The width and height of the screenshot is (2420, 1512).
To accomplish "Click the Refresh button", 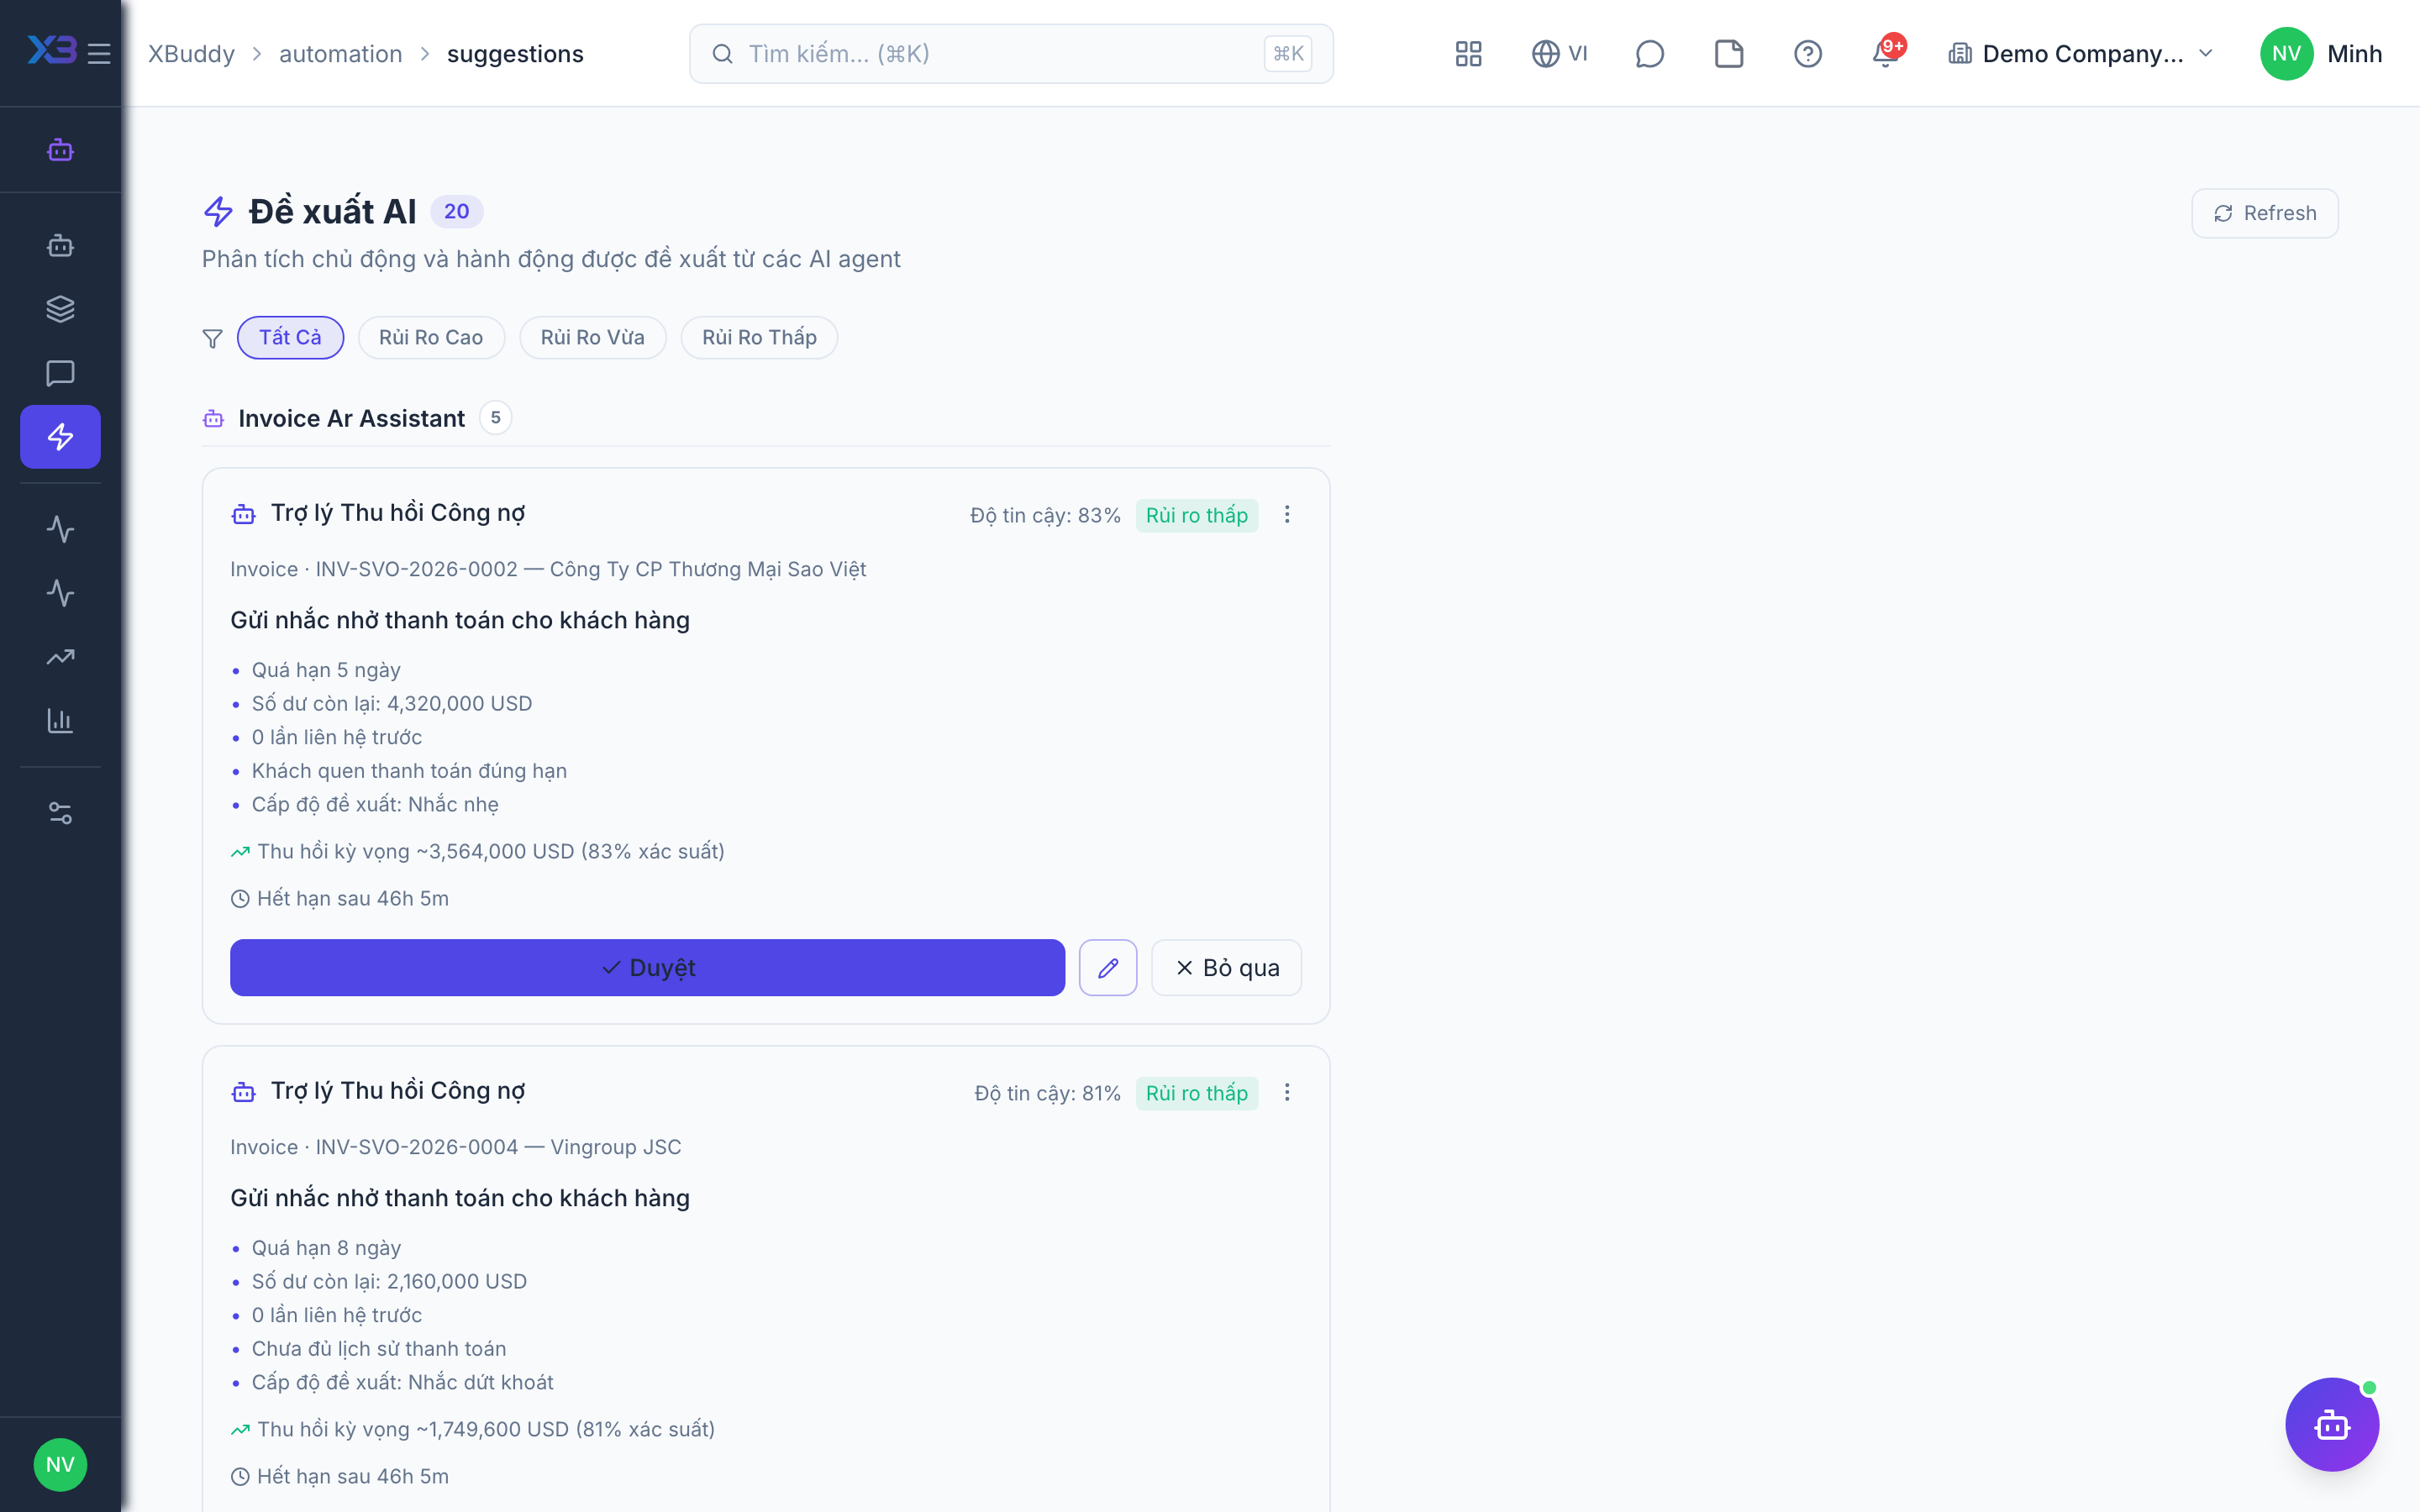I will click(2264, 213).
